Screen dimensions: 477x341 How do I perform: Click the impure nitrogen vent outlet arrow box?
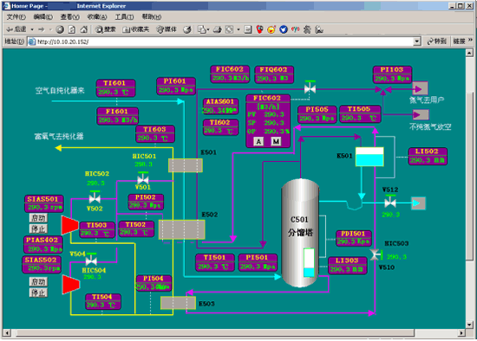(x=421, y=115)
